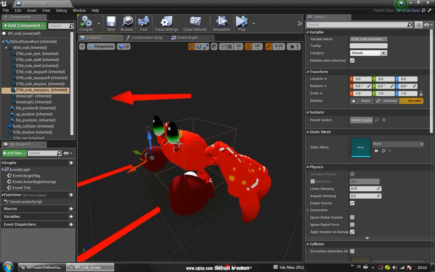The height and width of the screenshot is (272, 435).
Task: Collapse the Physics section
Action: 308,167
